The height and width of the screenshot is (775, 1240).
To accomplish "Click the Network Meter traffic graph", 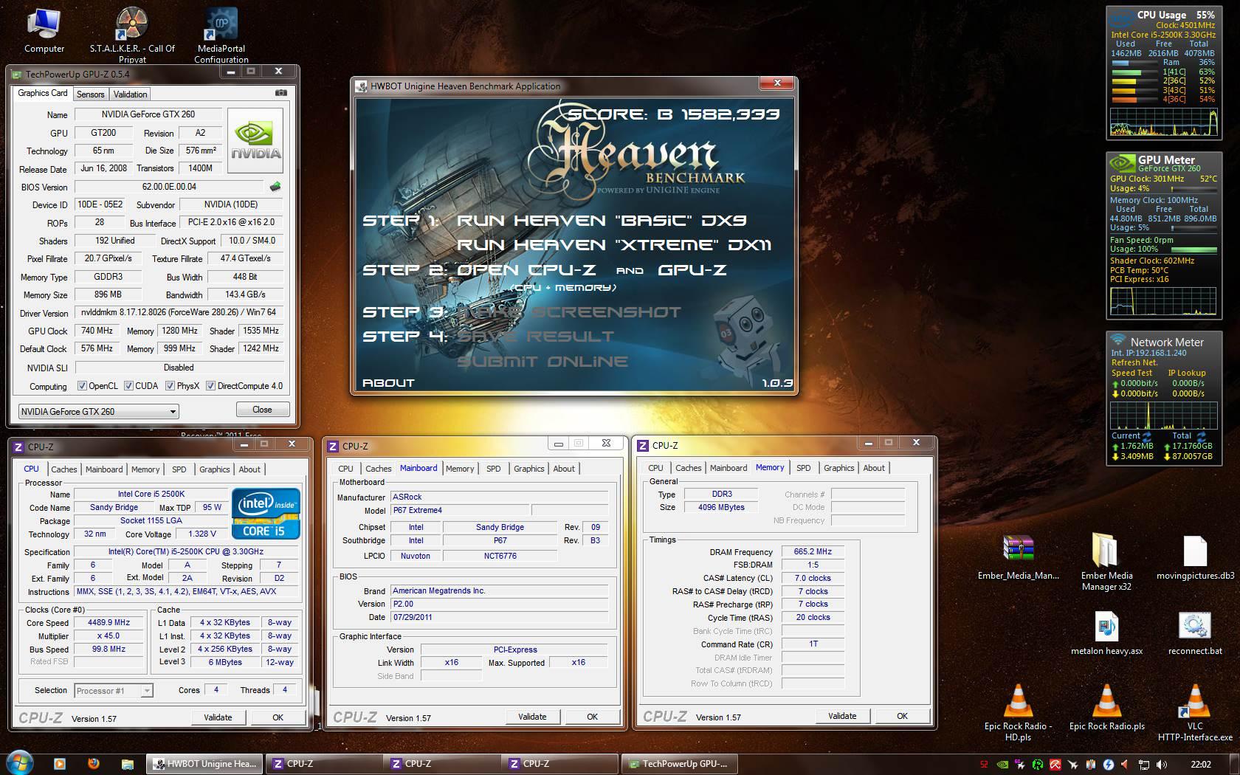I will pyautogui.click(x=1164, y=416).
